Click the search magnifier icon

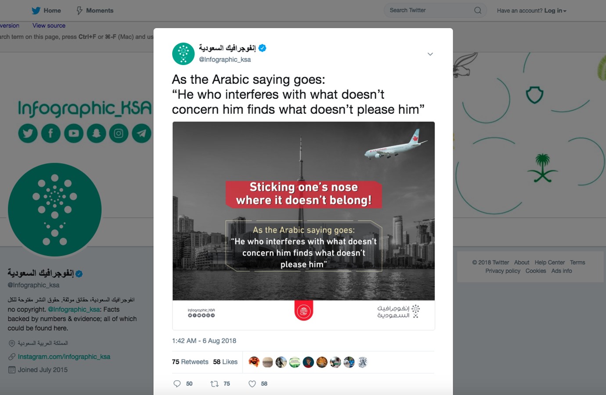(478, 11)
